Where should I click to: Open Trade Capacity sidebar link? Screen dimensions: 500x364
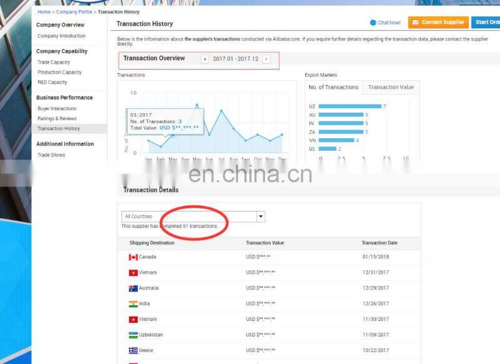click(54, 63)
